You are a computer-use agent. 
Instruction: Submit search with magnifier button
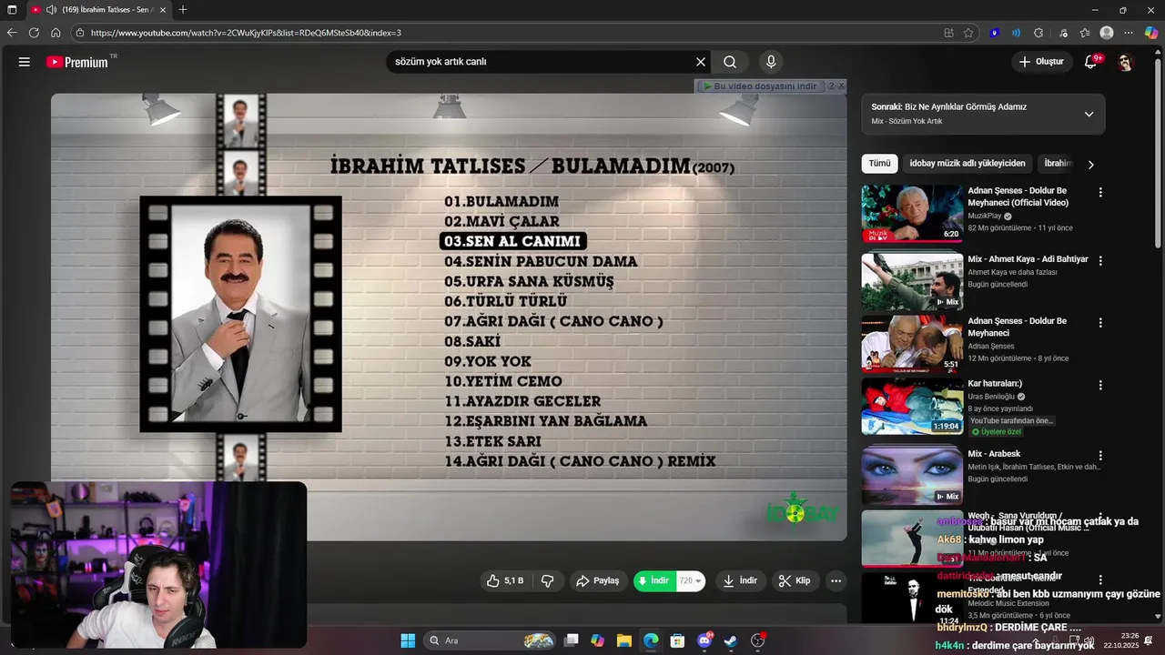[730, 62]
